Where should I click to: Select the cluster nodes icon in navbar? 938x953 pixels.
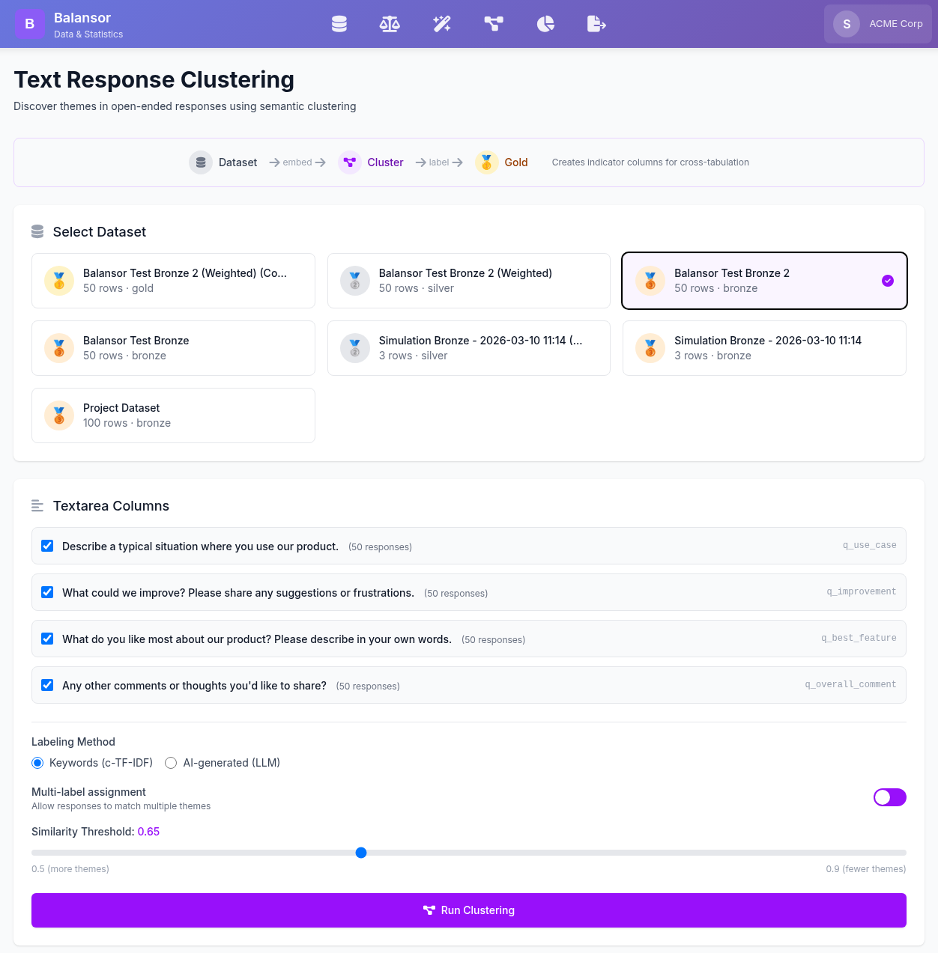(x=494, y=24)
